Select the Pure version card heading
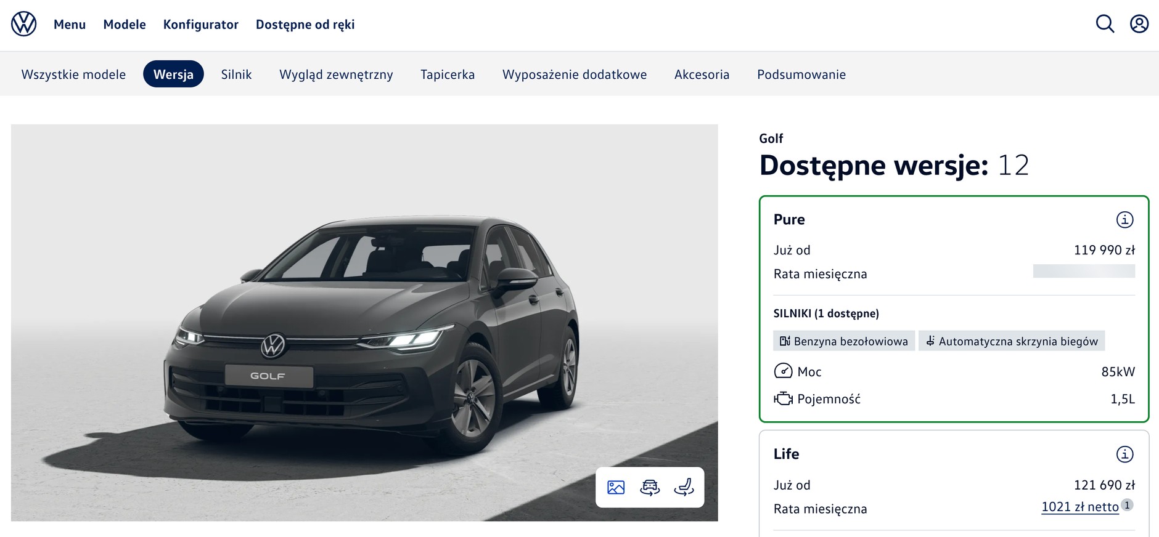This screenshot has height=537, width=1159. tap(789, 220)
